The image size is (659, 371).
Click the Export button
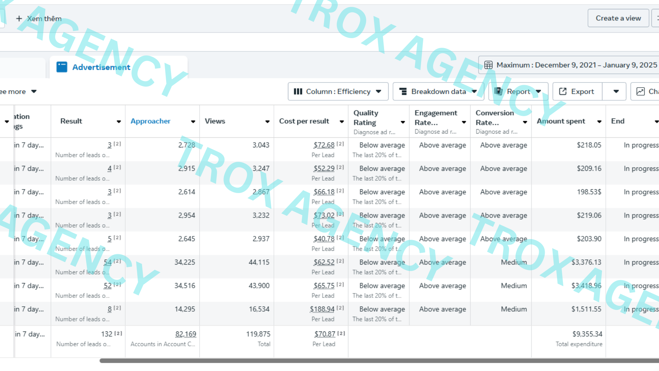pos(578,91)
